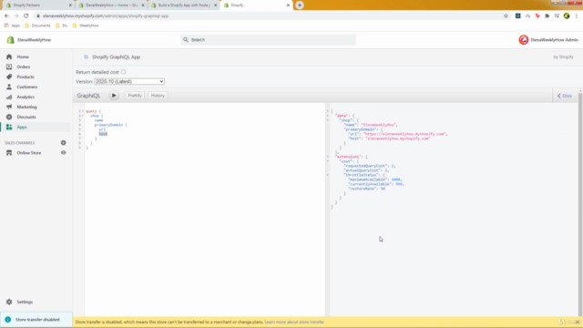Open Online Store channel
The width and height of the screenshot is (583, 328).
click(29, 153)
